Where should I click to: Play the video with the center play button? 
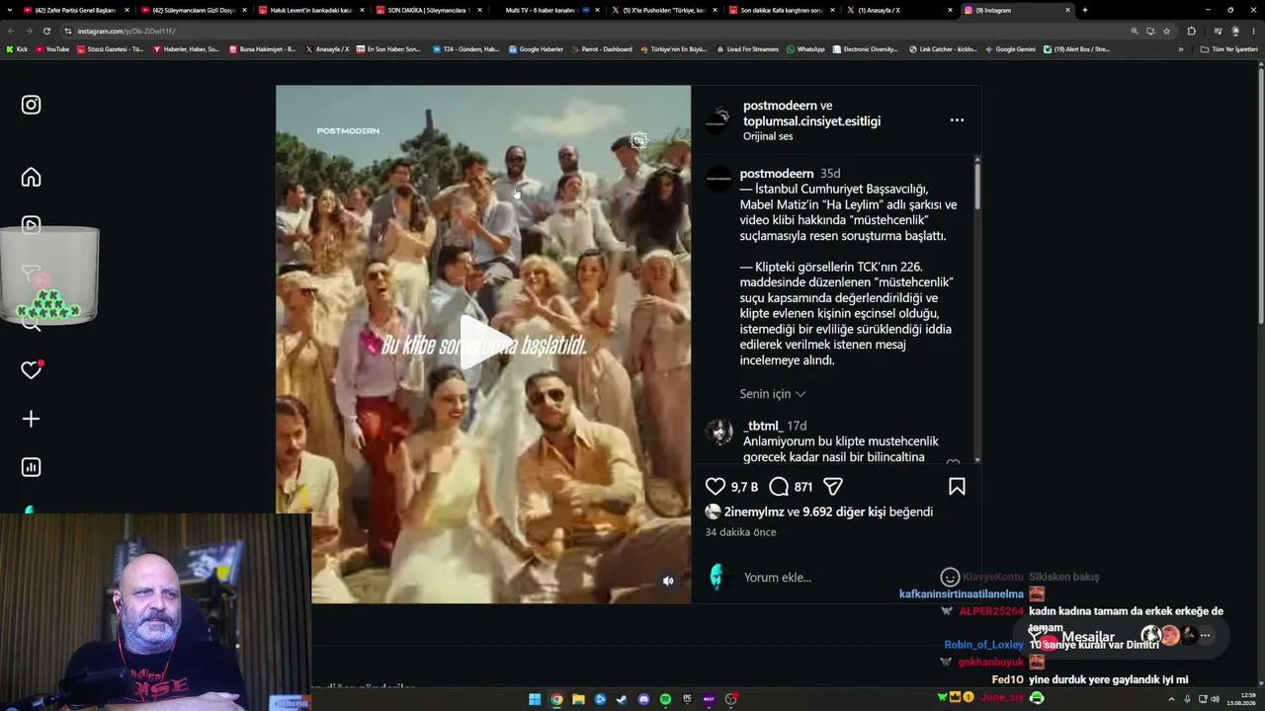pos(483,344)
